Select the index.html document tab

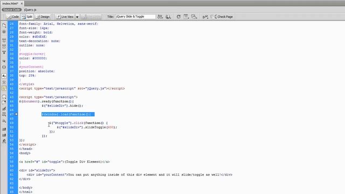tap(10, 3)
